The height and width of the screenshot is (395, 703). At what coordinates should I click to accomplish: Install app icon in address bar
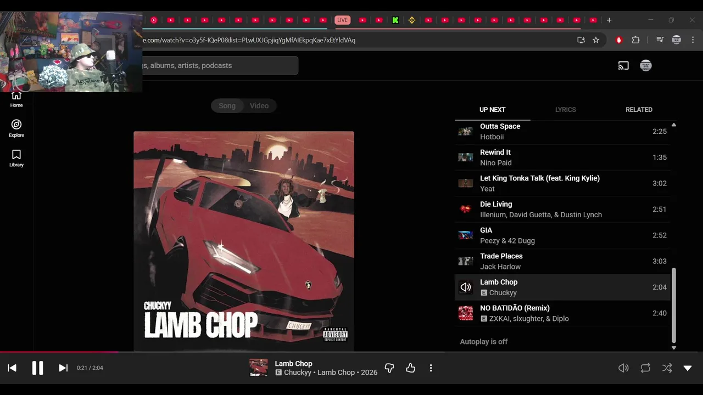point(581,40)
